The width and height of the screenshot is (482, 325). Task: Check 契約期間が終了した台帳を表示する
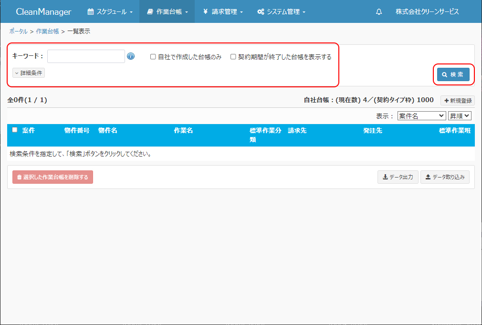(233, 57)
